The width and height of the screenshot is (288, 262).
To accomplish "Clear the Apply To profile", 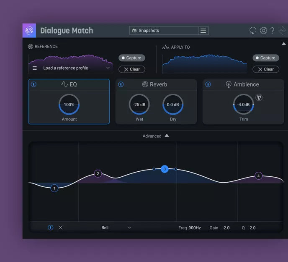I will [266, 69].
